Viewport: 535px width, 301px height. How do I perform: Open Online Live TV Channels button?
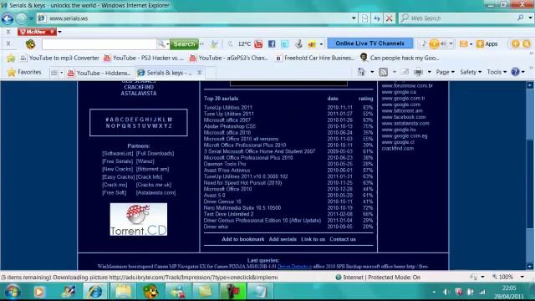point(369,43)
